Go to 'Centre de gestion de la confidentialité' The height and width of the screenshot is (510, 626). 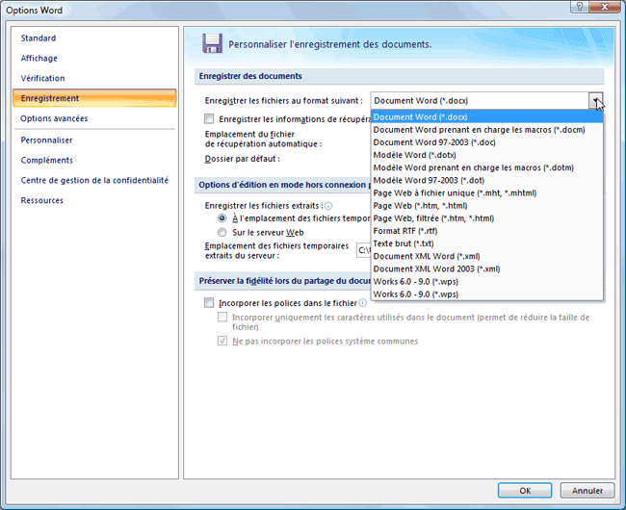(94, 180)
